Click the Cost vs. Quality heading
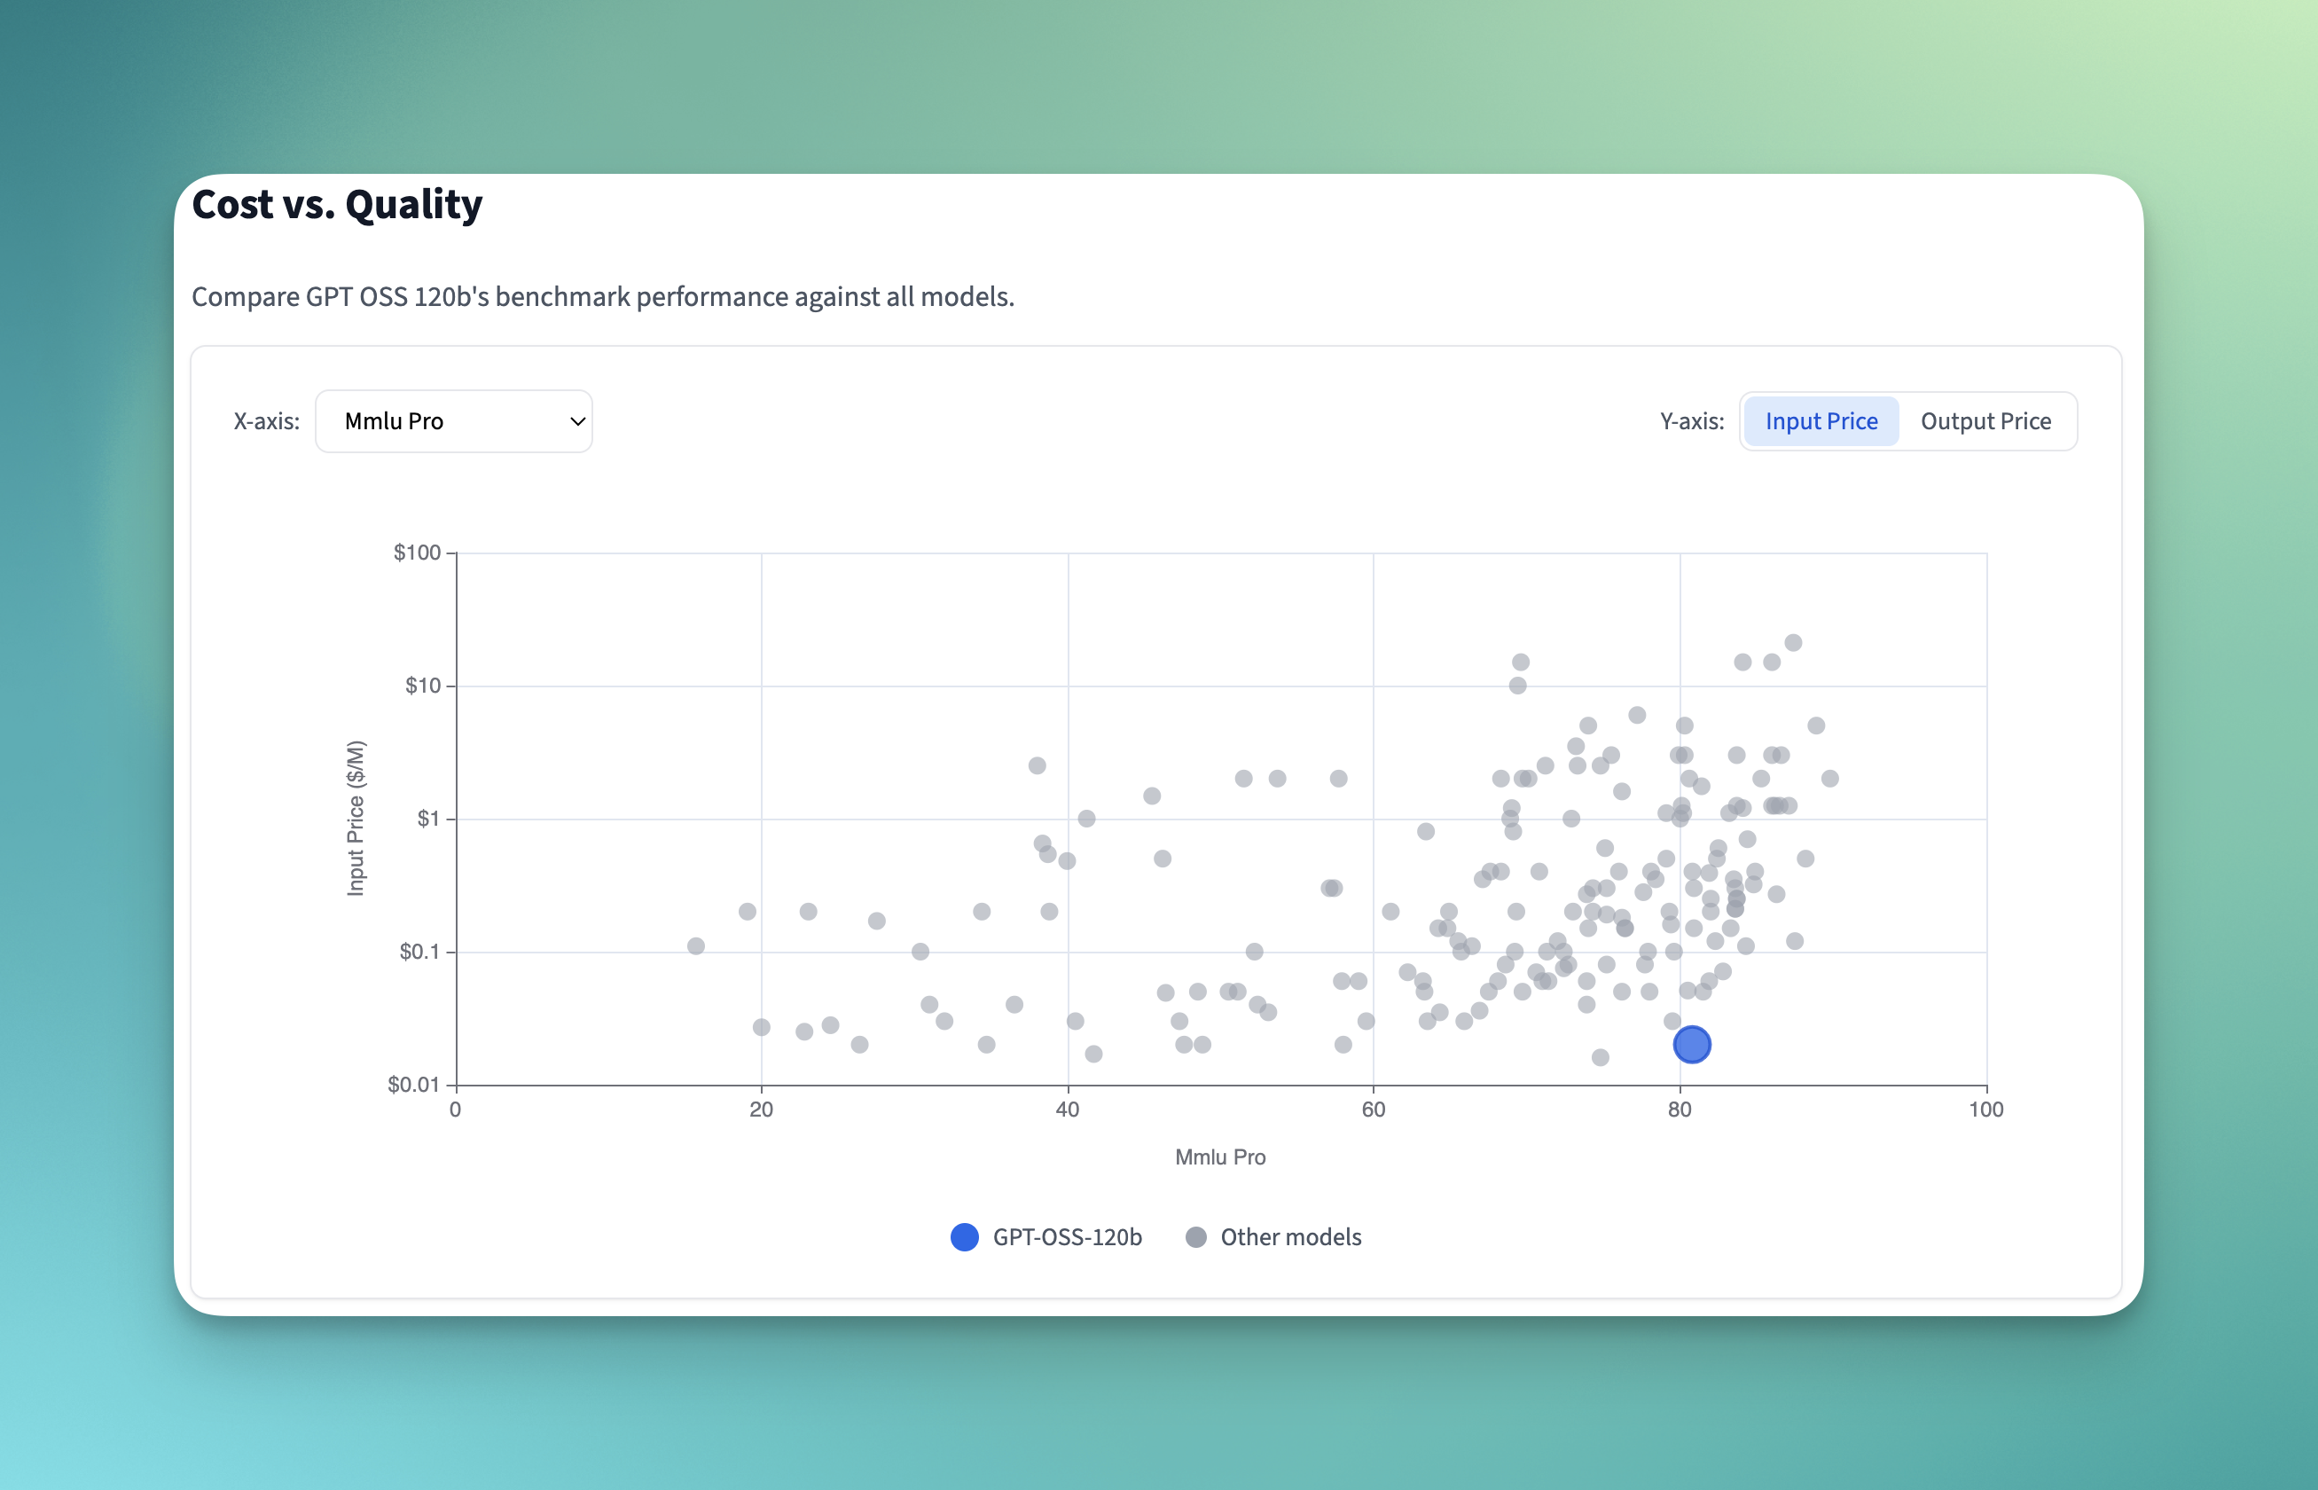This screenshot has width=2318, height=1490. [x=337, y=204]
